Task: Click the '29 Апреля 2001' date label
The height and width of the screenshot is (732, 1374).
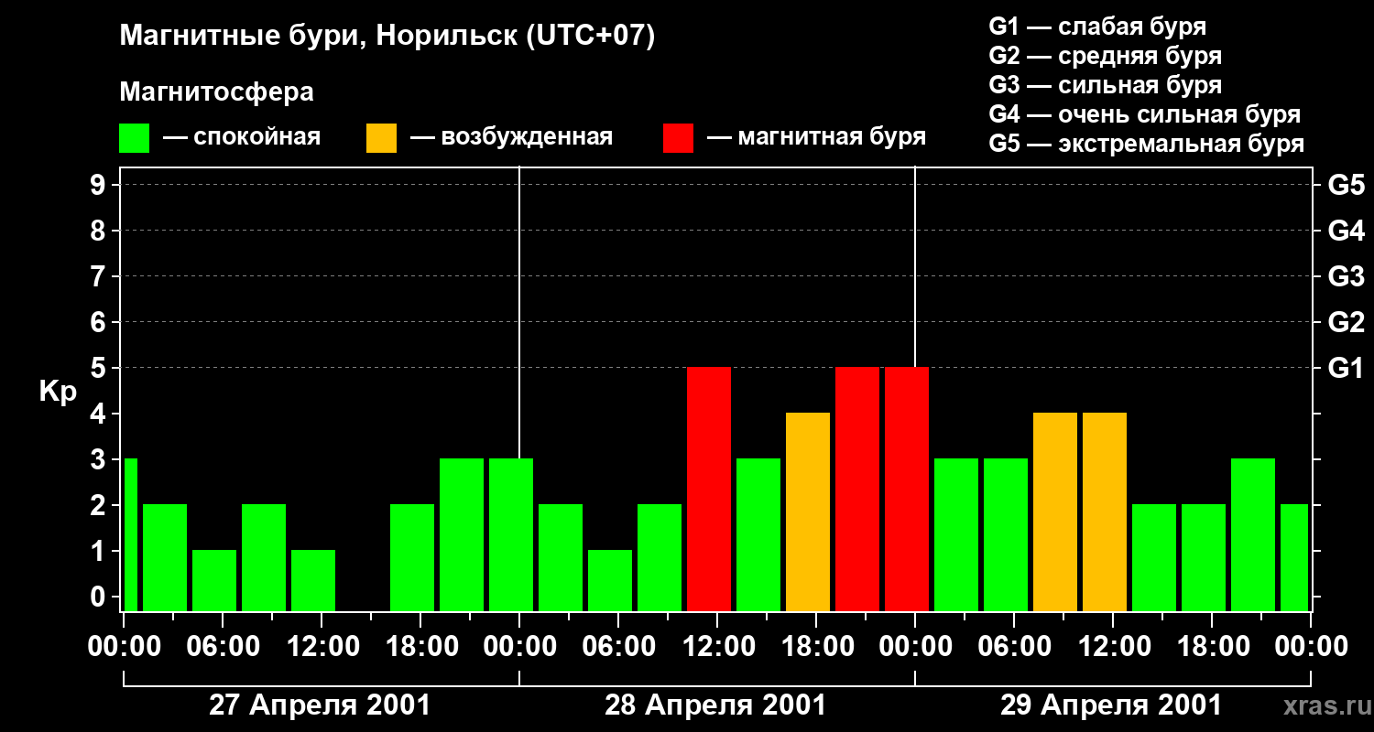Action: [x=1111, y=705]
